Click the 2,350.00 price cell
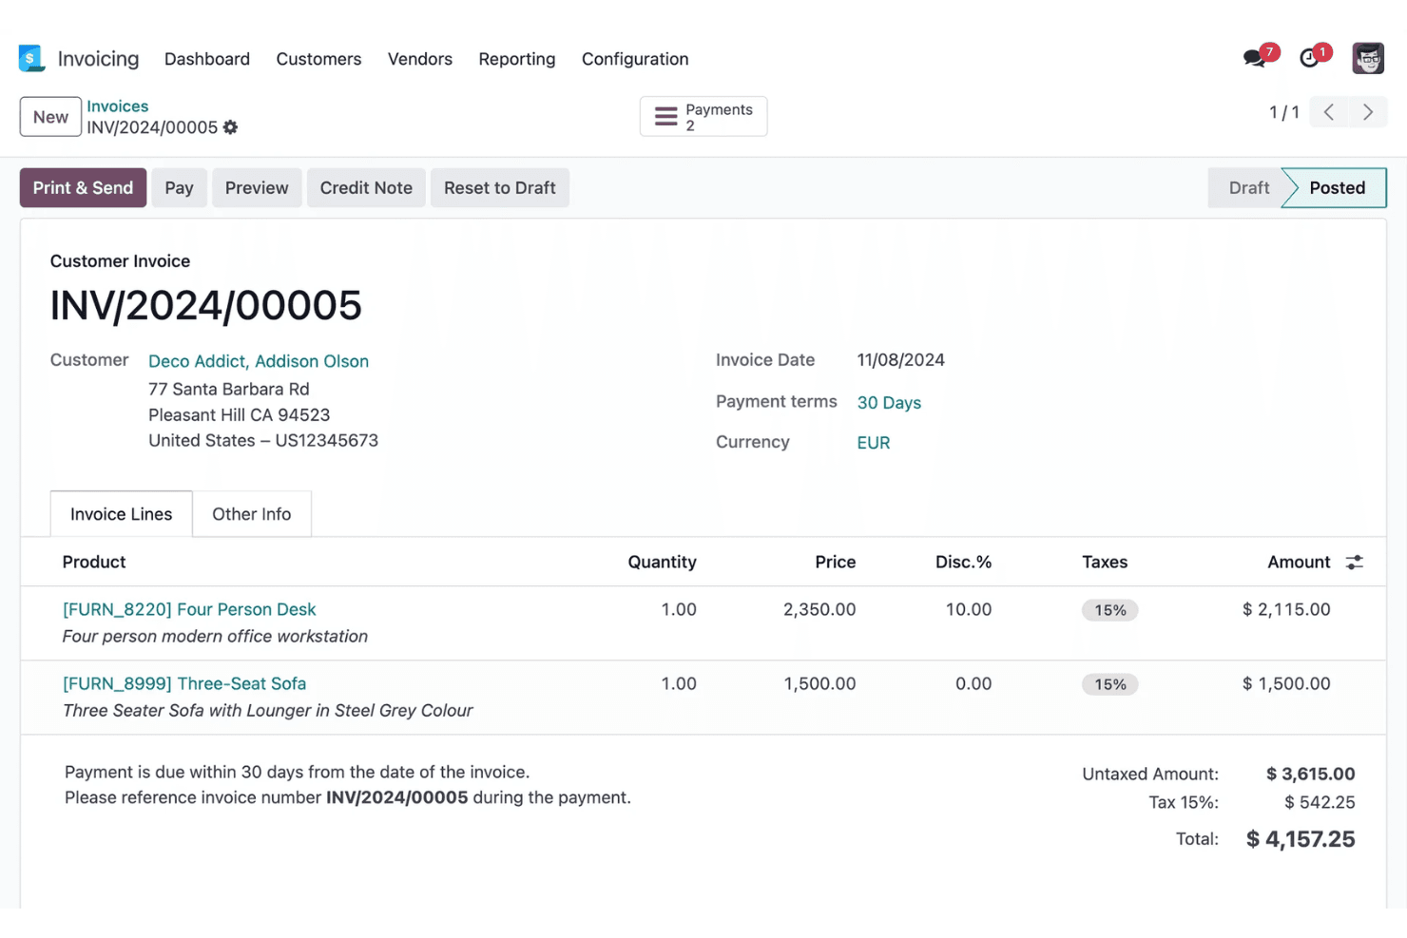The width and height of the screenshot is (1407, 938). 819,610
